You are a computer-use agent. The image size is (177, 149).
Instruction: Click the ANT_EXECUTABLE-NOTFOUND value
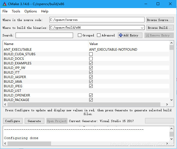coord(113,50)
